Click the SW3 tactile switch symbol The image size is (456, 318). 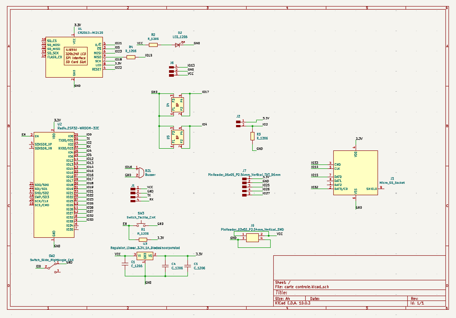[141, 225]
